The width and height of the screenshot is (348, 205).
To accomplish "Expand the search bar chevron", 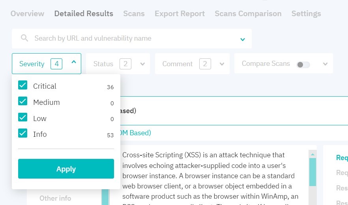I will tap(243, 39).
